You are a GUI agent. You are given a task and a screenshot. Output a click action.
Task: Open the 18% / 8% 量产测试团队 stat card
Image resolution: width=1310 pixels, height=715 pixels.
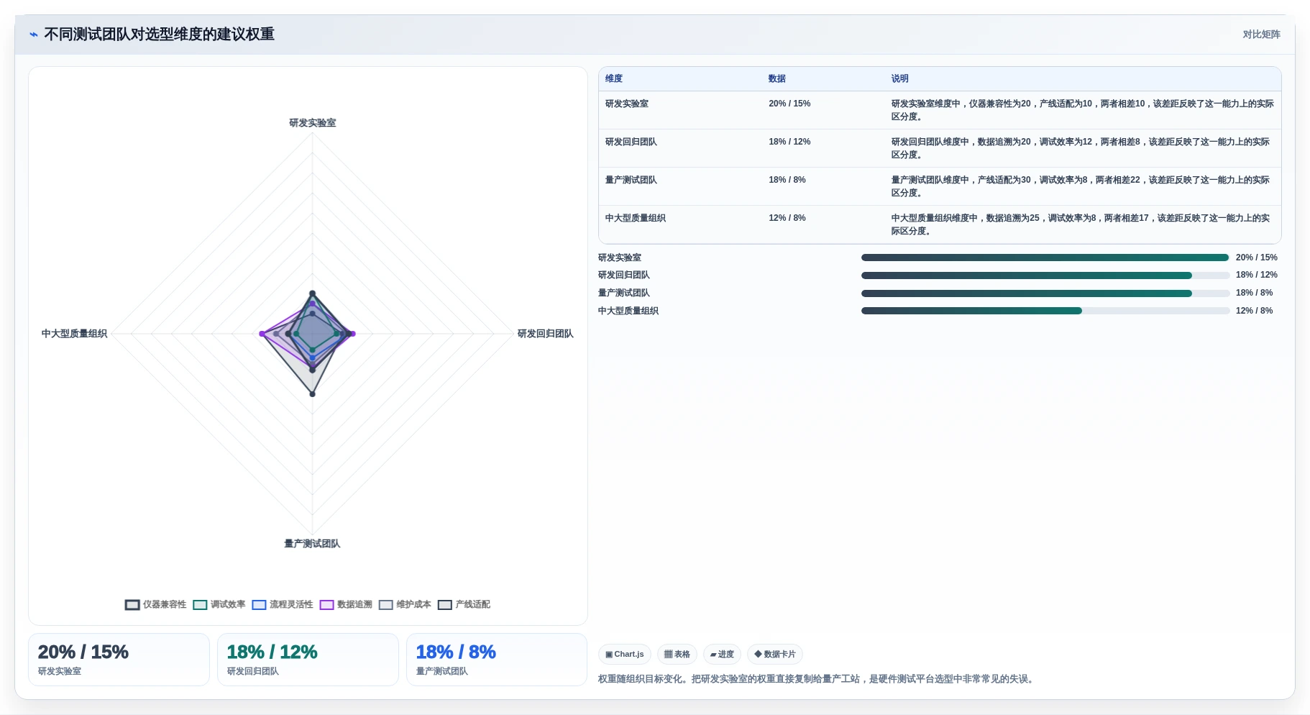click(x=497, y=660)
